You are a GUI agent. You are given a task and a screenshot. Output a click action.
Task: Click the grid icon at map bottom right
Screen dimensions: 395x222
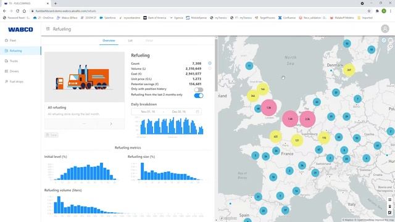point(389,200)
